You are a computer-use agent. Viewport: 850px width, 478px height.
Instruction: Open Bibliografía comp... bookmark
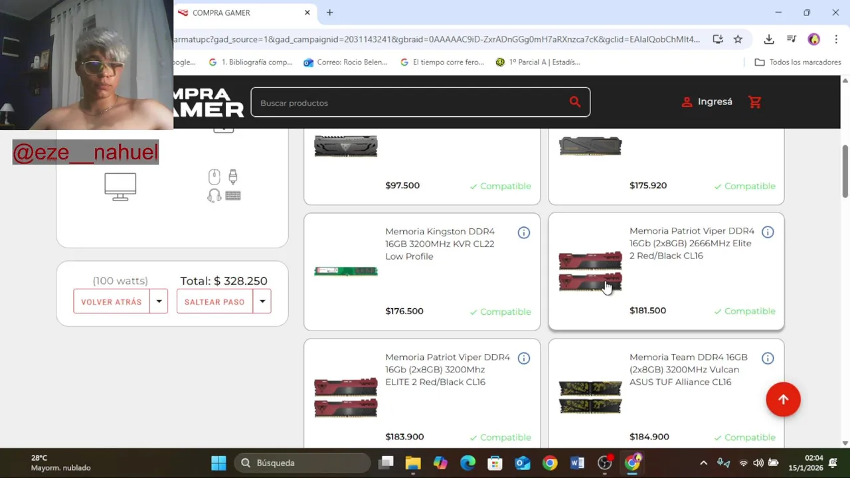[x=250, y=62]
